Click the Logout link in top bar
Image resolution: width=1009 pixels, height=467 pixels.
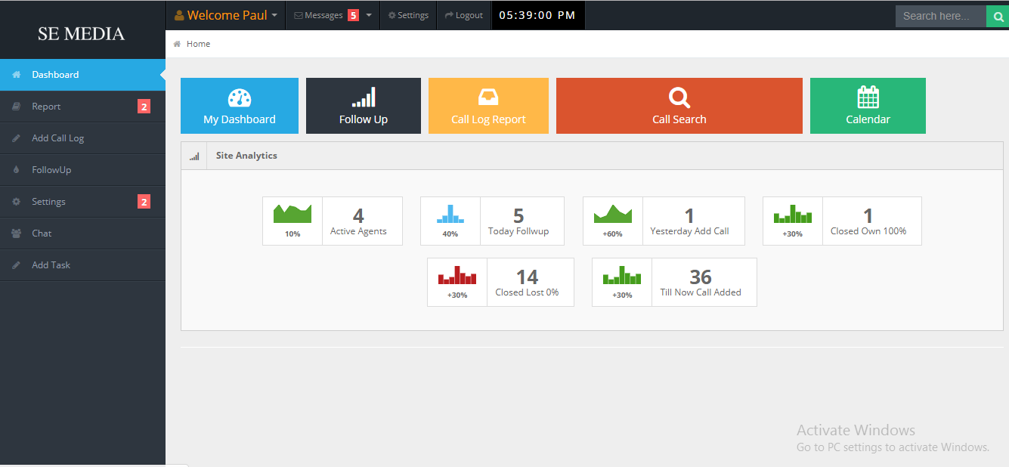pos(464,15)
